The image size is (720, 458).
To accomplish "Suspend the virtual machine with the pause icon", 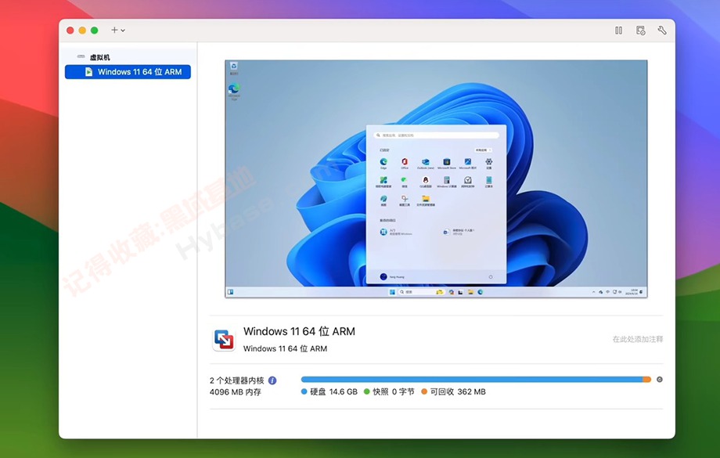I will (x=618, y=31).
